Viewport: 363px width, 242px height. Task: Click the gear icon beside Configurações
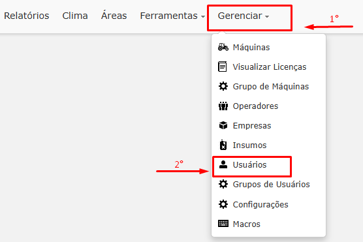click(223, 204)
